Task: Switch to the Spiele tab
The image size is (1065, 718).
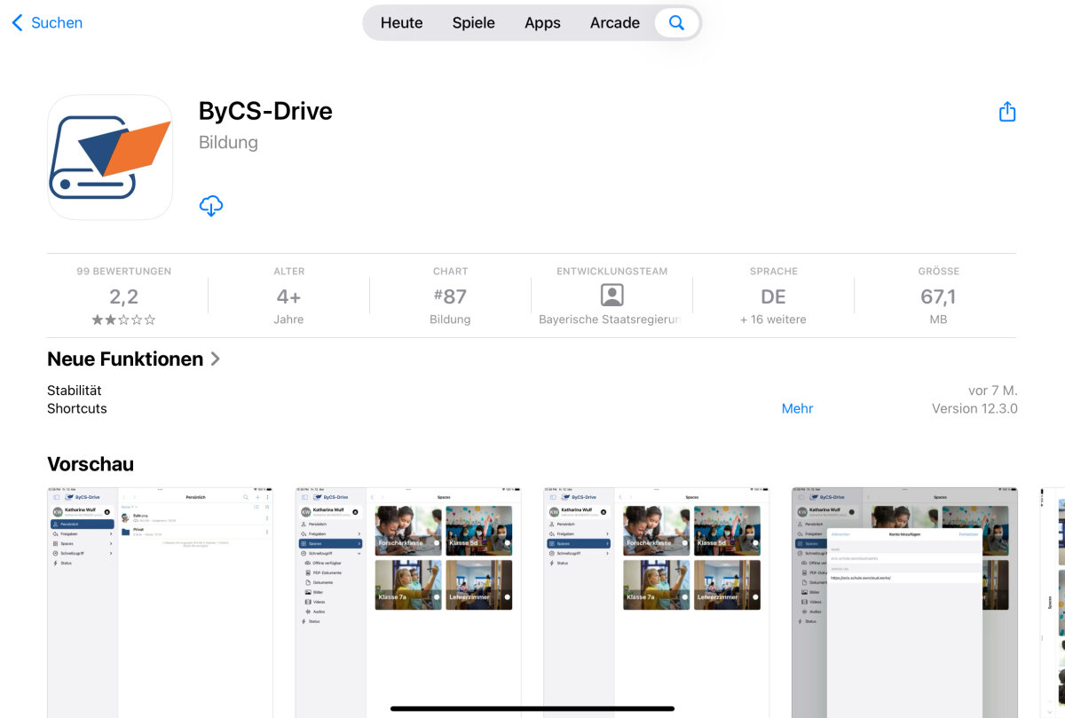Action: click(x=473, y=23)
